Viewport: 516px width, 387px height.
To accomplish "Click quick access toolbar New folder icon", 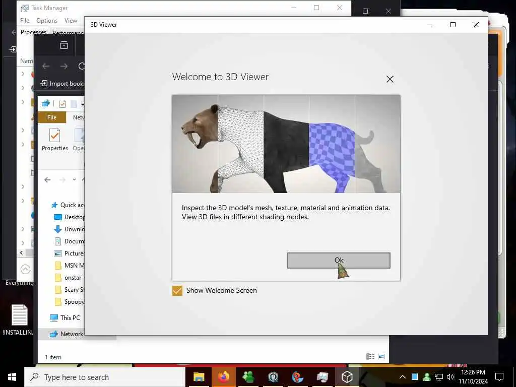I will click(74, 104).
